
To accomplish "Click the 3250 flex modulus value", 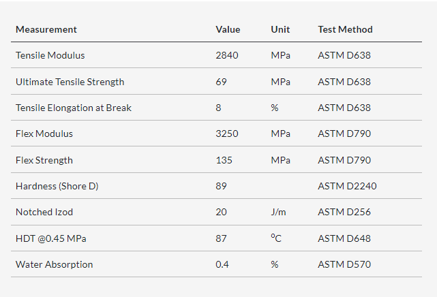I will point(227,134).
